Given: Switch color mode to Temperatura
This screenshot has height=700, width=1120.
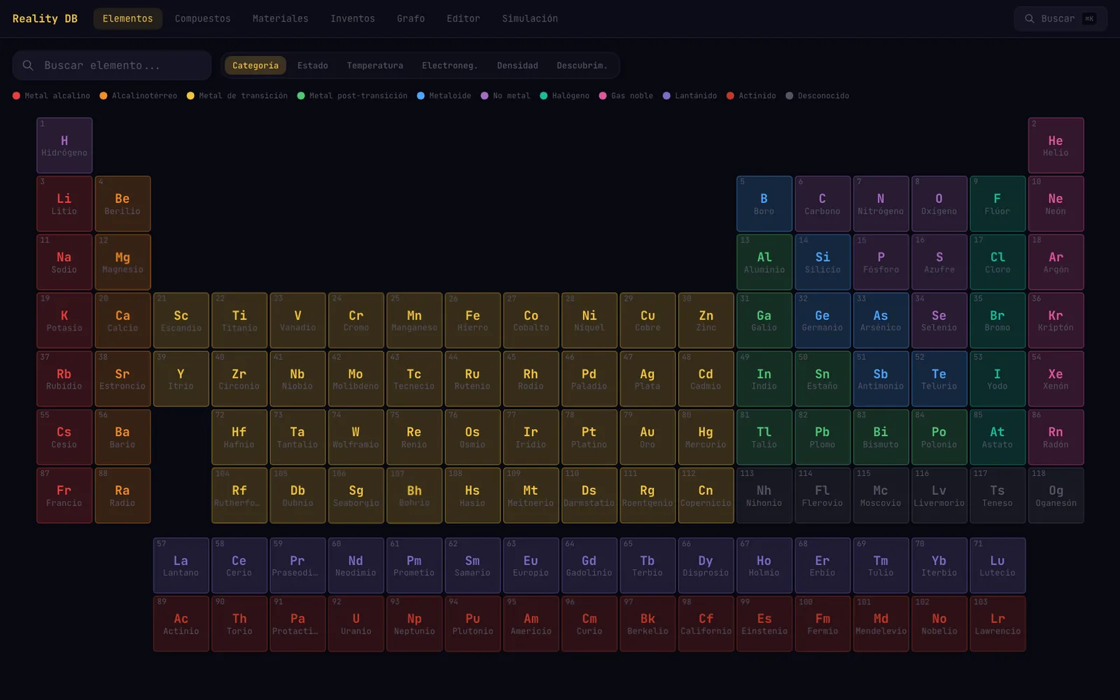Looking at the screenshot, I should [x=375, y=65].
